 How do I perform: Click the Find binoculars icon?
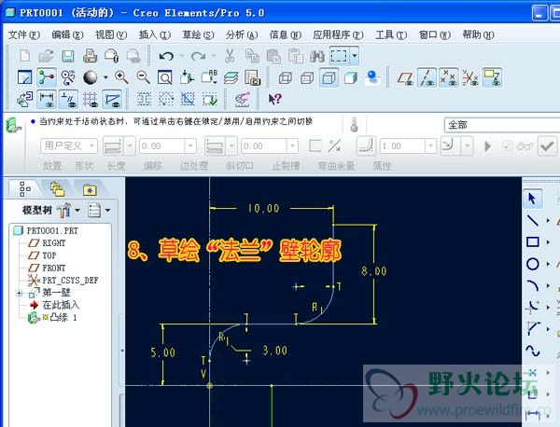pos(316,56)
